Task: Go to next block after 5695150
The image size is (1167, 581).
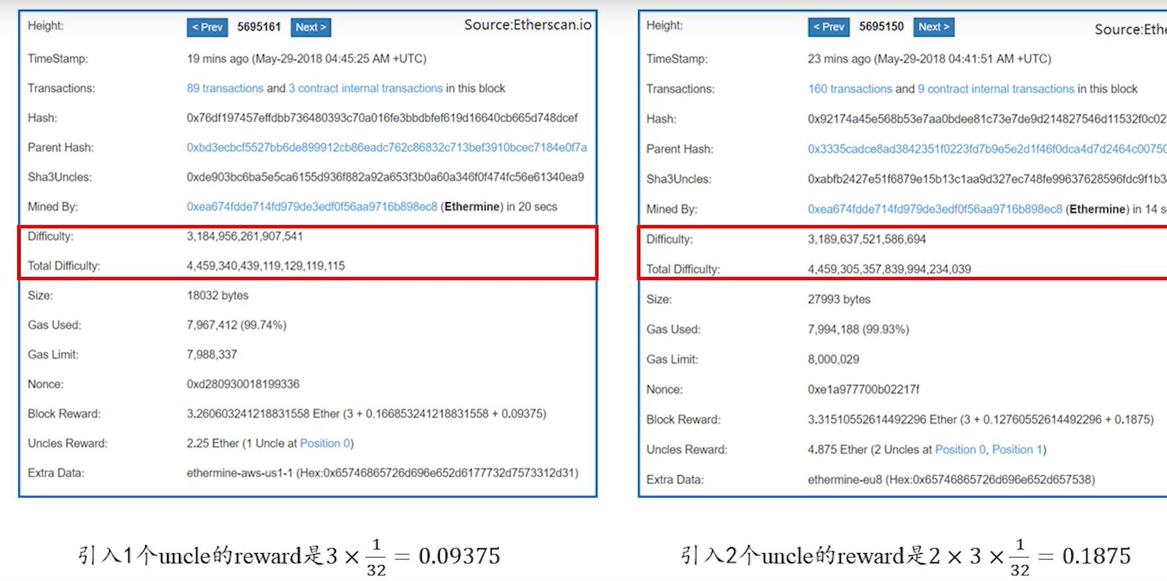Action: click(x=933, y=27)
